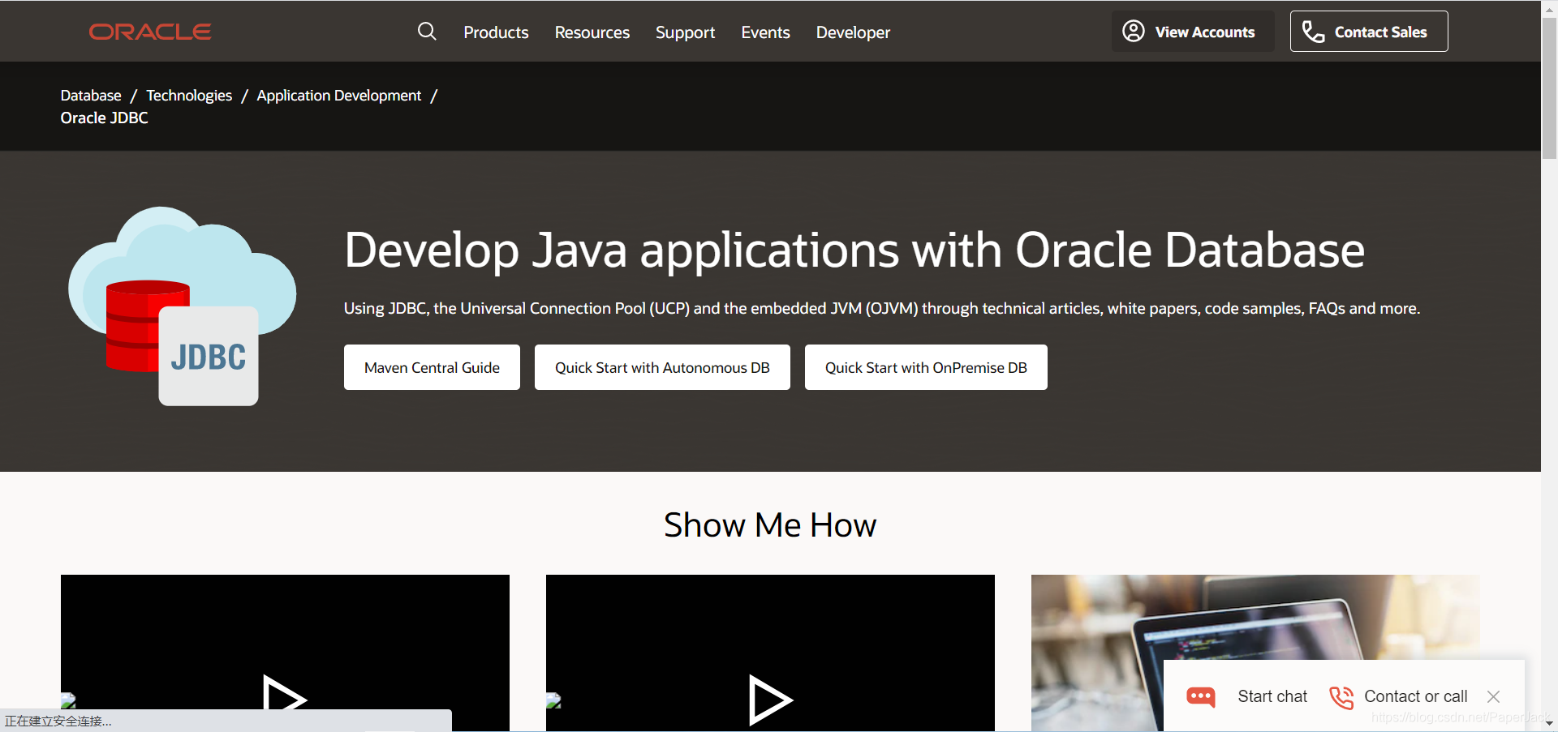
Task: Click the Show Me How heading
Action: click(770, 525)
